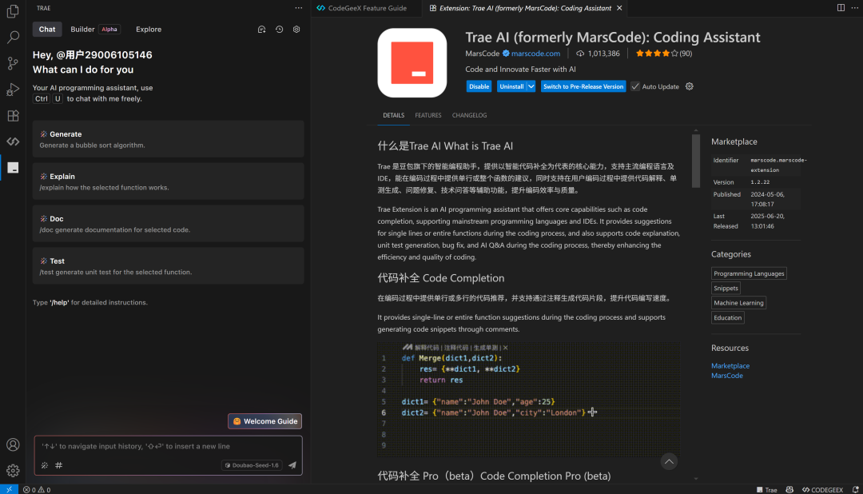Viewport: 863px width, 494px height.
Task: Open the MarsCode resource link
Action: point(726,376)
